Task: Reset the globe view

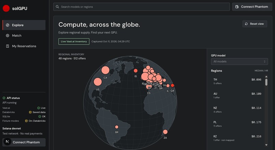Action: pyautogui.click(x=255, y=24)
